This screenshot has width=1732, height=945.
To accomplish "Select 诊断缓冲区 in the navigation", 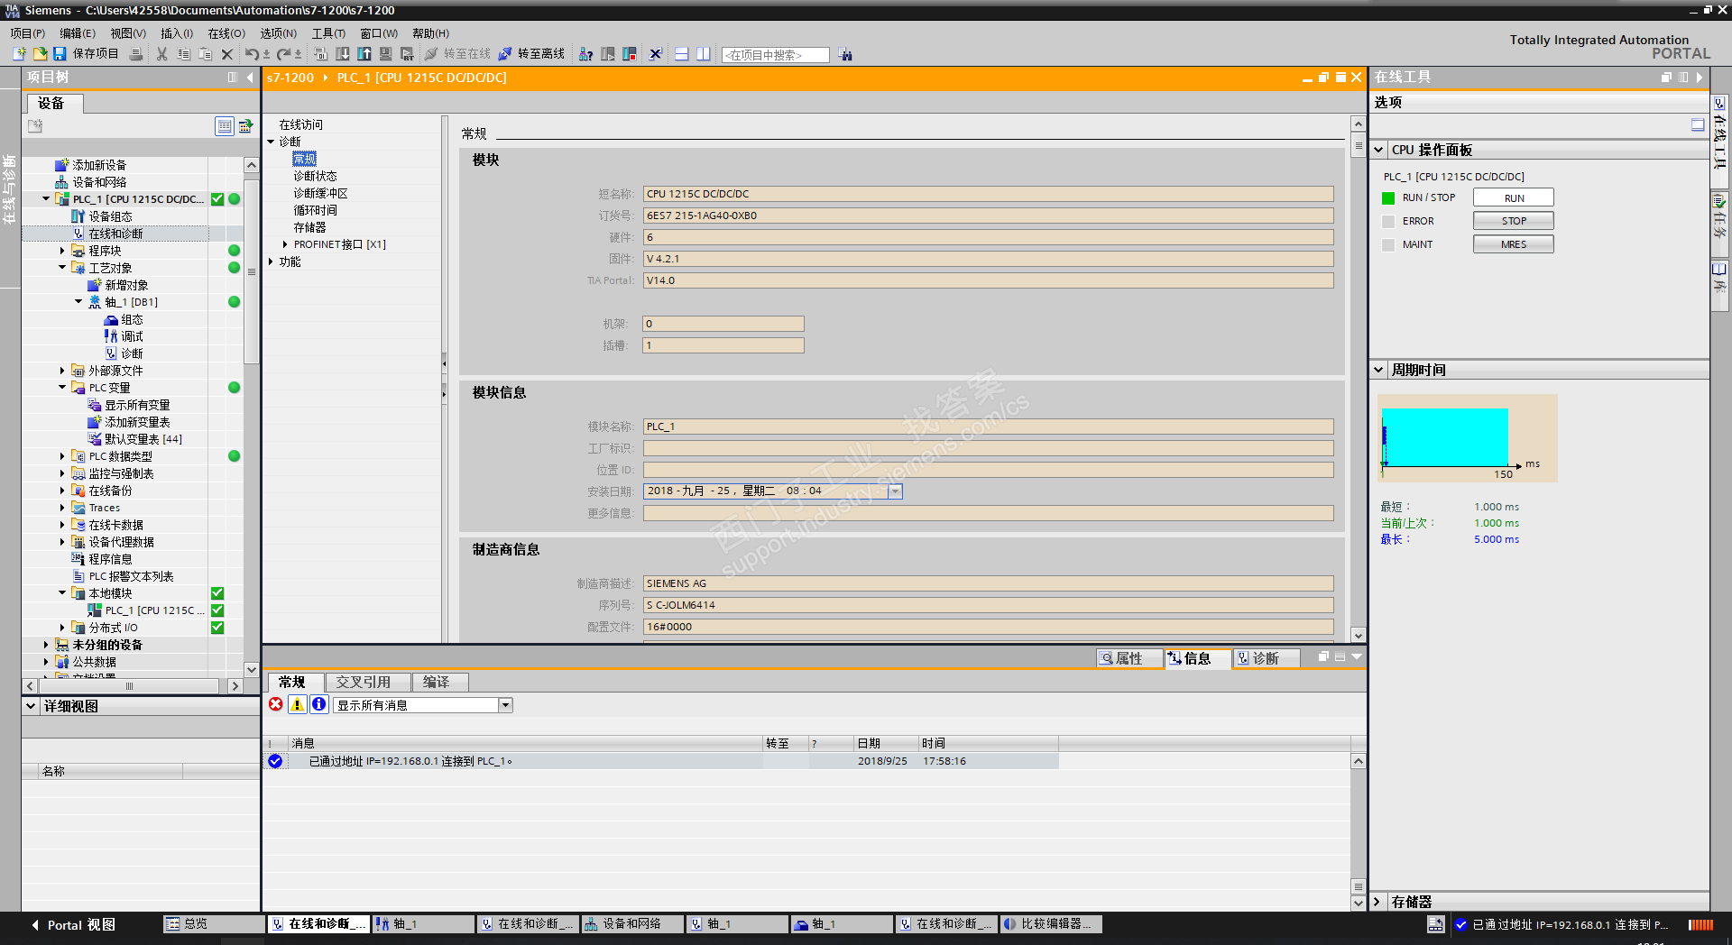I will pyautogui.click(x=320, y=193).
